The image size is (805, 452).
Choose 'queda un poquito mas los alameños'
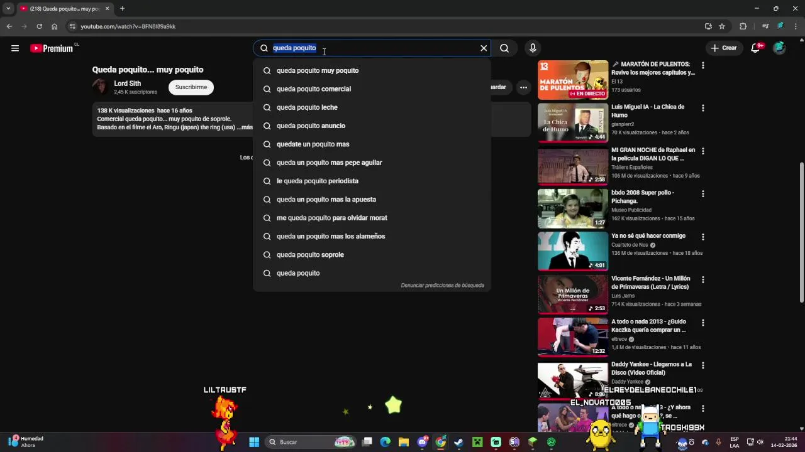click(372, 236)
